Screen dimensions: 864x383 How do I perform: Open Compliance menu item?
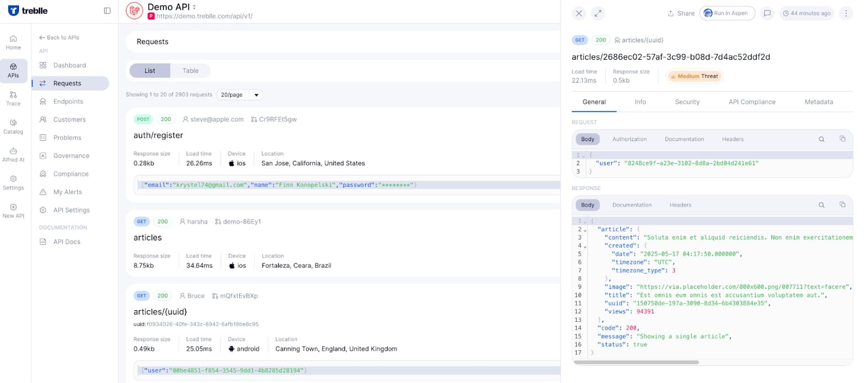point(70,174)
